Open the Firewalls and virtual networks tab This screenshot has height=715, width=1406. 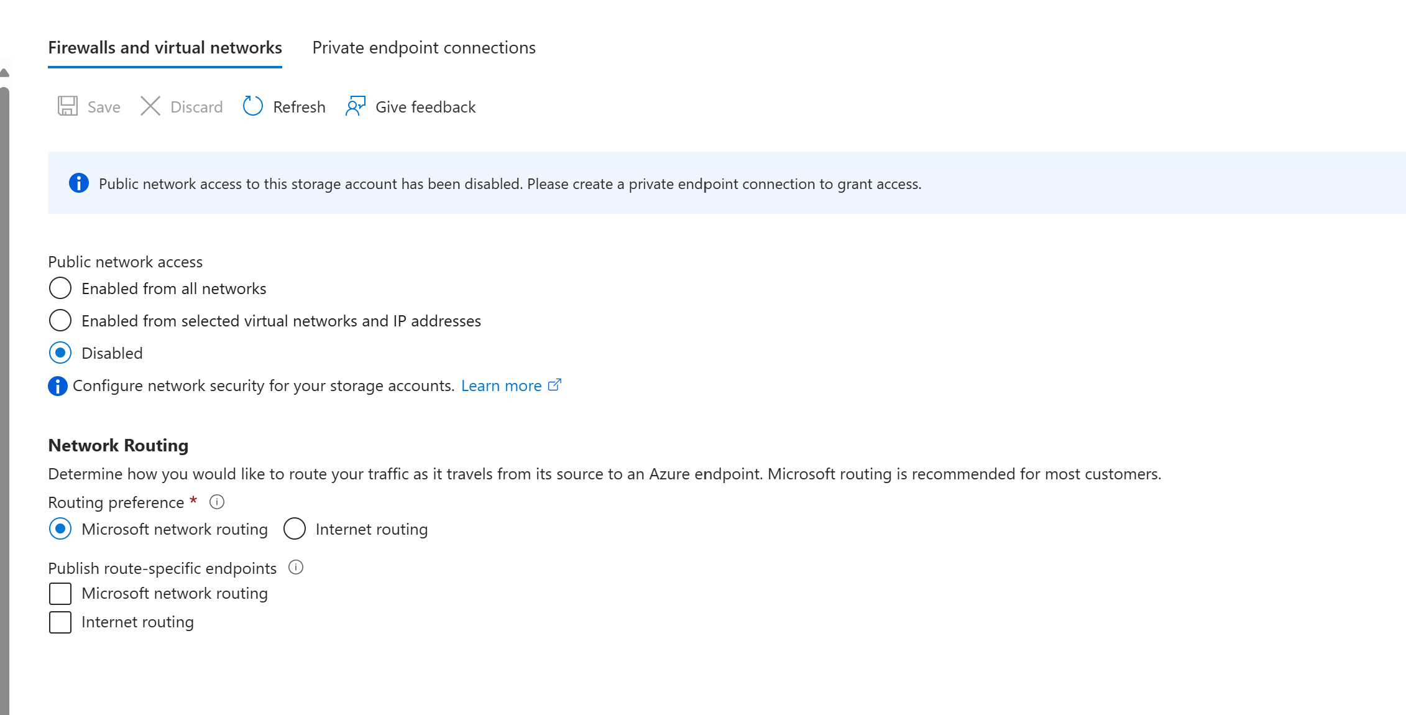pos(165,48)
